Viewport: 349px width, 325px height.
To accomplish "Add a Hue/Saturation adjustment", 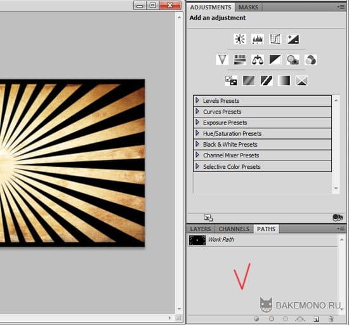I will (x=240, y=60).
